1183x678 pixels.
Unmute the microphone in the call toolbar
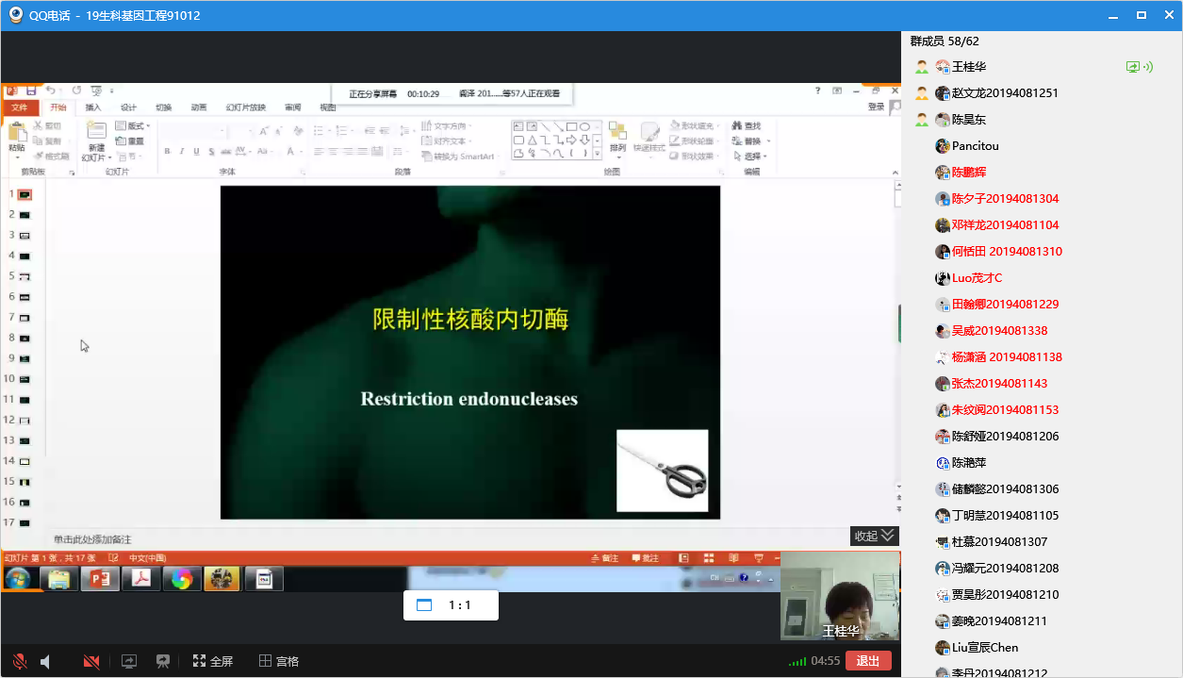(20, 661)
